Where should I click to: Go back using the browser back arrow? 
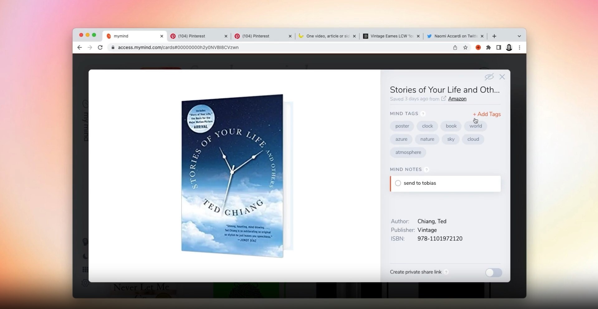[79, 47]
